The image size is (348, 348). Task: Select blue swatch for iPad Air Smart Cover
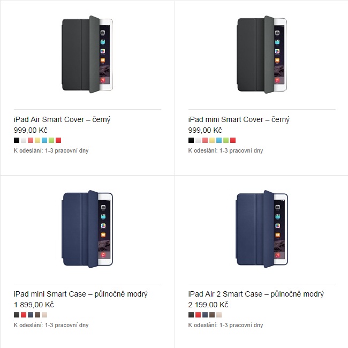(44, 140)
